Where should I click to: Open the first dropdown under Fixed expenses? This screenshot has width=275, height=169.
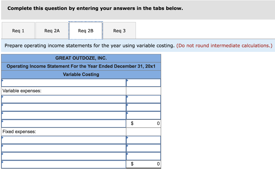pyautogui.click(x=64, y=140)
